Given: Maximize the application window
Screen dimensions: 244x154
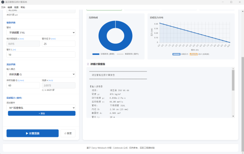Looking at the screenshot, I should pyautogui.click(x=231, y=2).
